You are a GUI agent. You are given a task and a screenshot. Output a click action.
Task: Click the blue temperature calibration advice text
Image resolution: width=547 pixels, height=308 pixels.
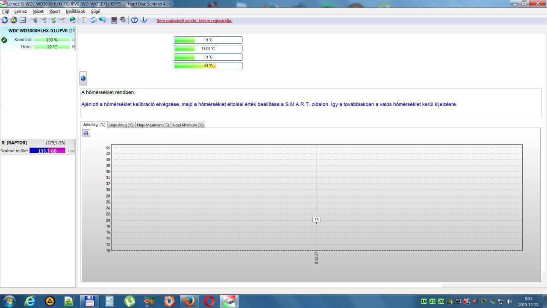269,104
